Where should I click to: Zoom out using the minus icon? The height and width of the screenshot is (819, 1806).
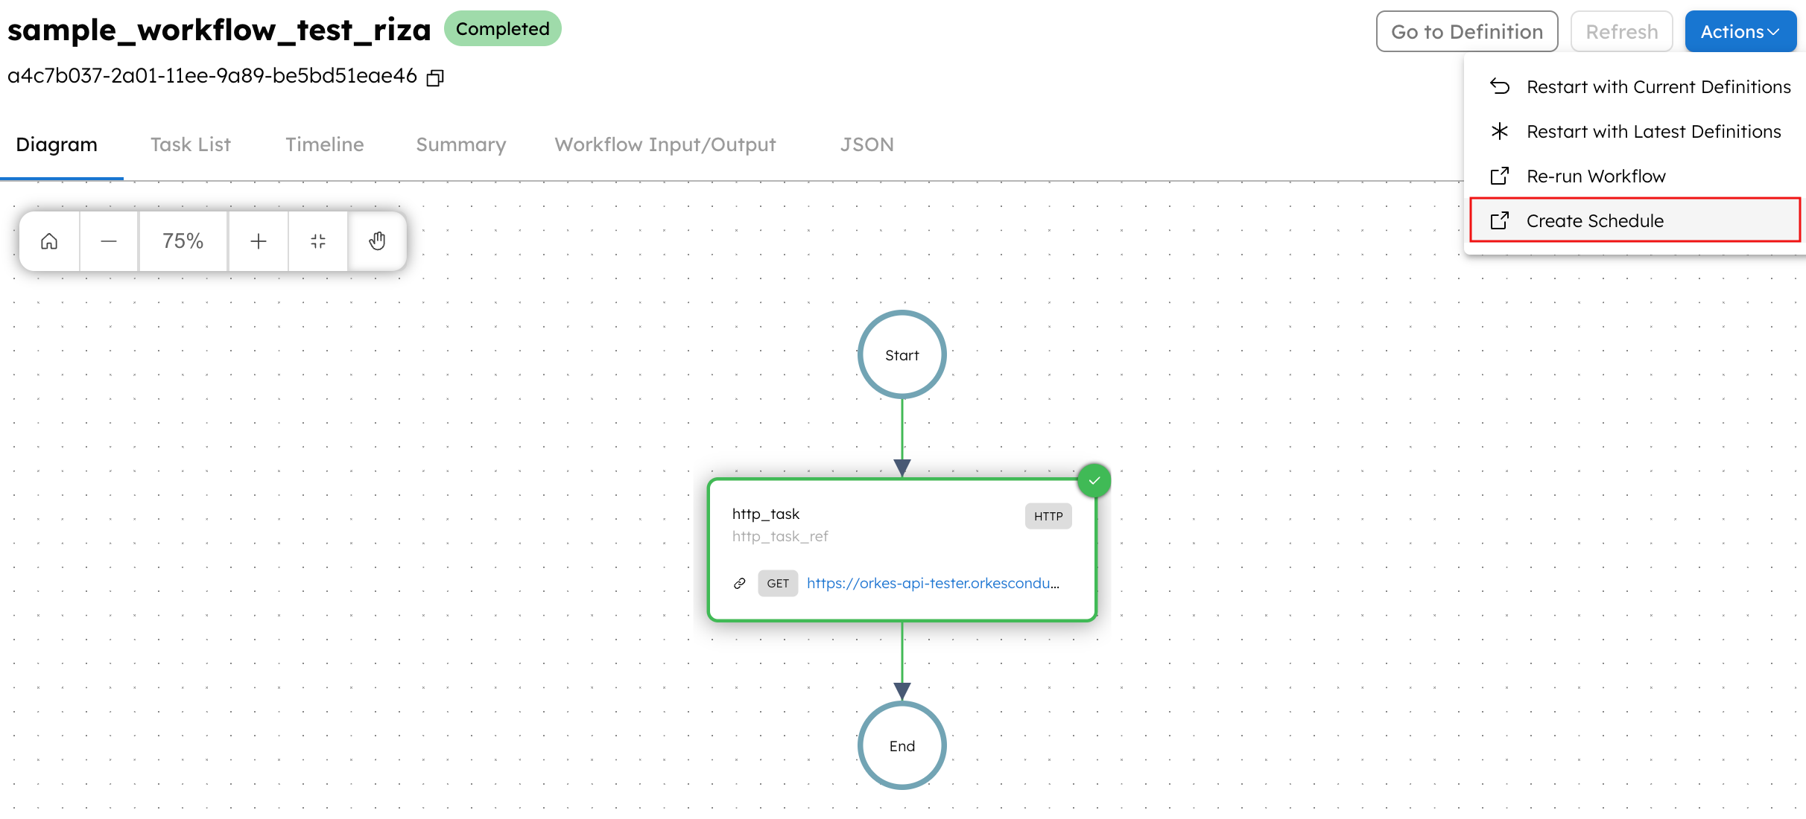(x=109, y=240)
